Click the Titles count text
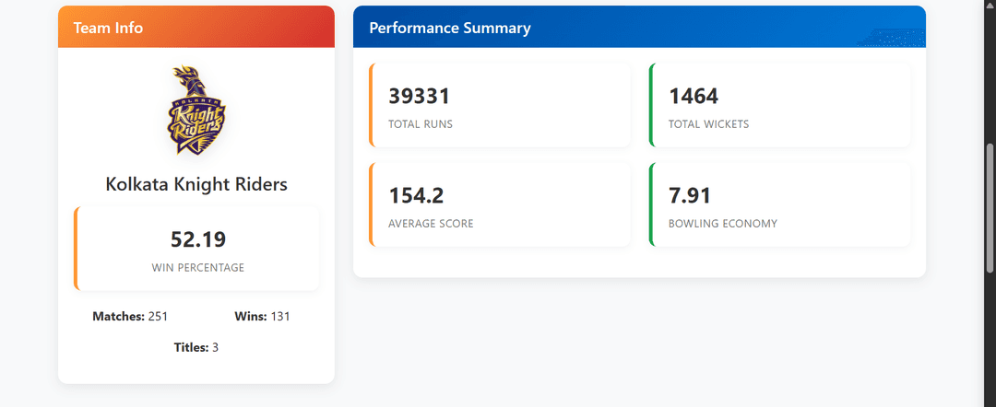Screen dimensions: 996x407 click(196, 347)
